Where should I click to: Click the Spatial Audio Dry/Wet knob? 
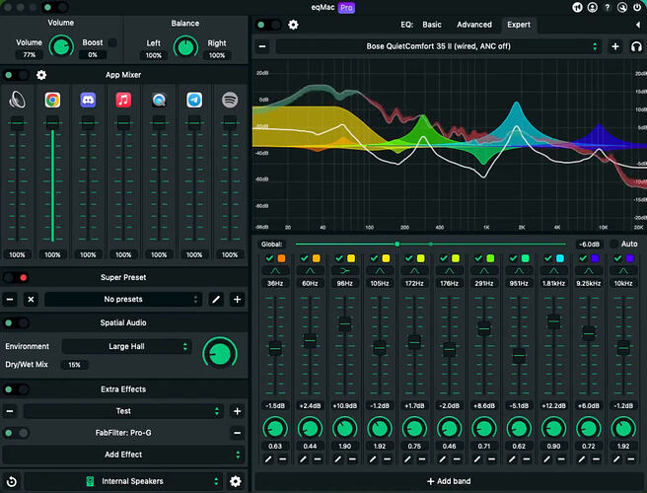[220, 354]
